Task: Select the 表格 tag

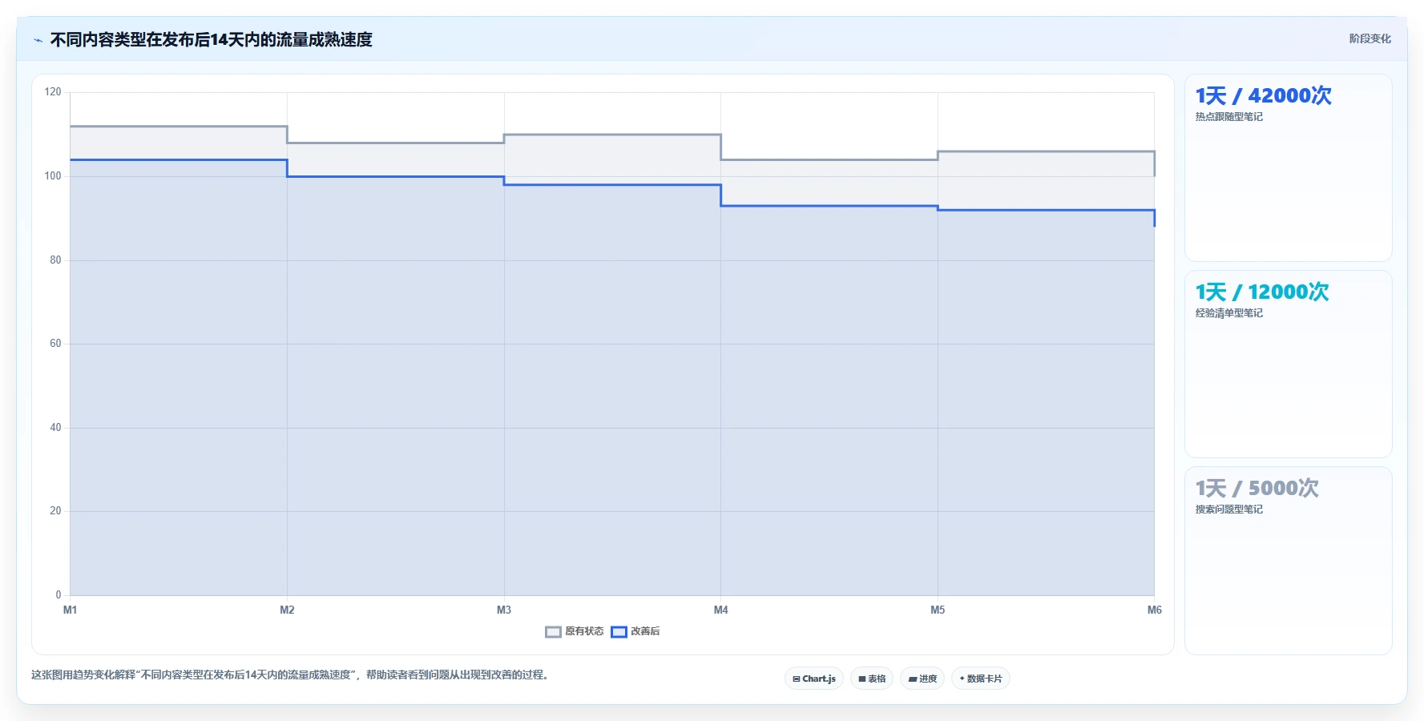Action: (x=872, y=679)
